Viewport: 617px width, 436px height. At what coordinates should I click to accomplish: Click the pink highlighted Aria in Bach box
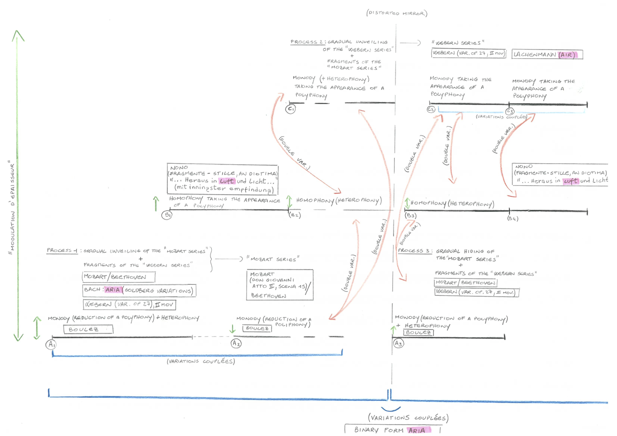[112, 290]
